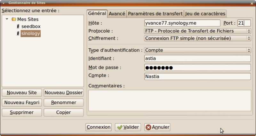
Task: Click the Connexion button
Action: 99,127
